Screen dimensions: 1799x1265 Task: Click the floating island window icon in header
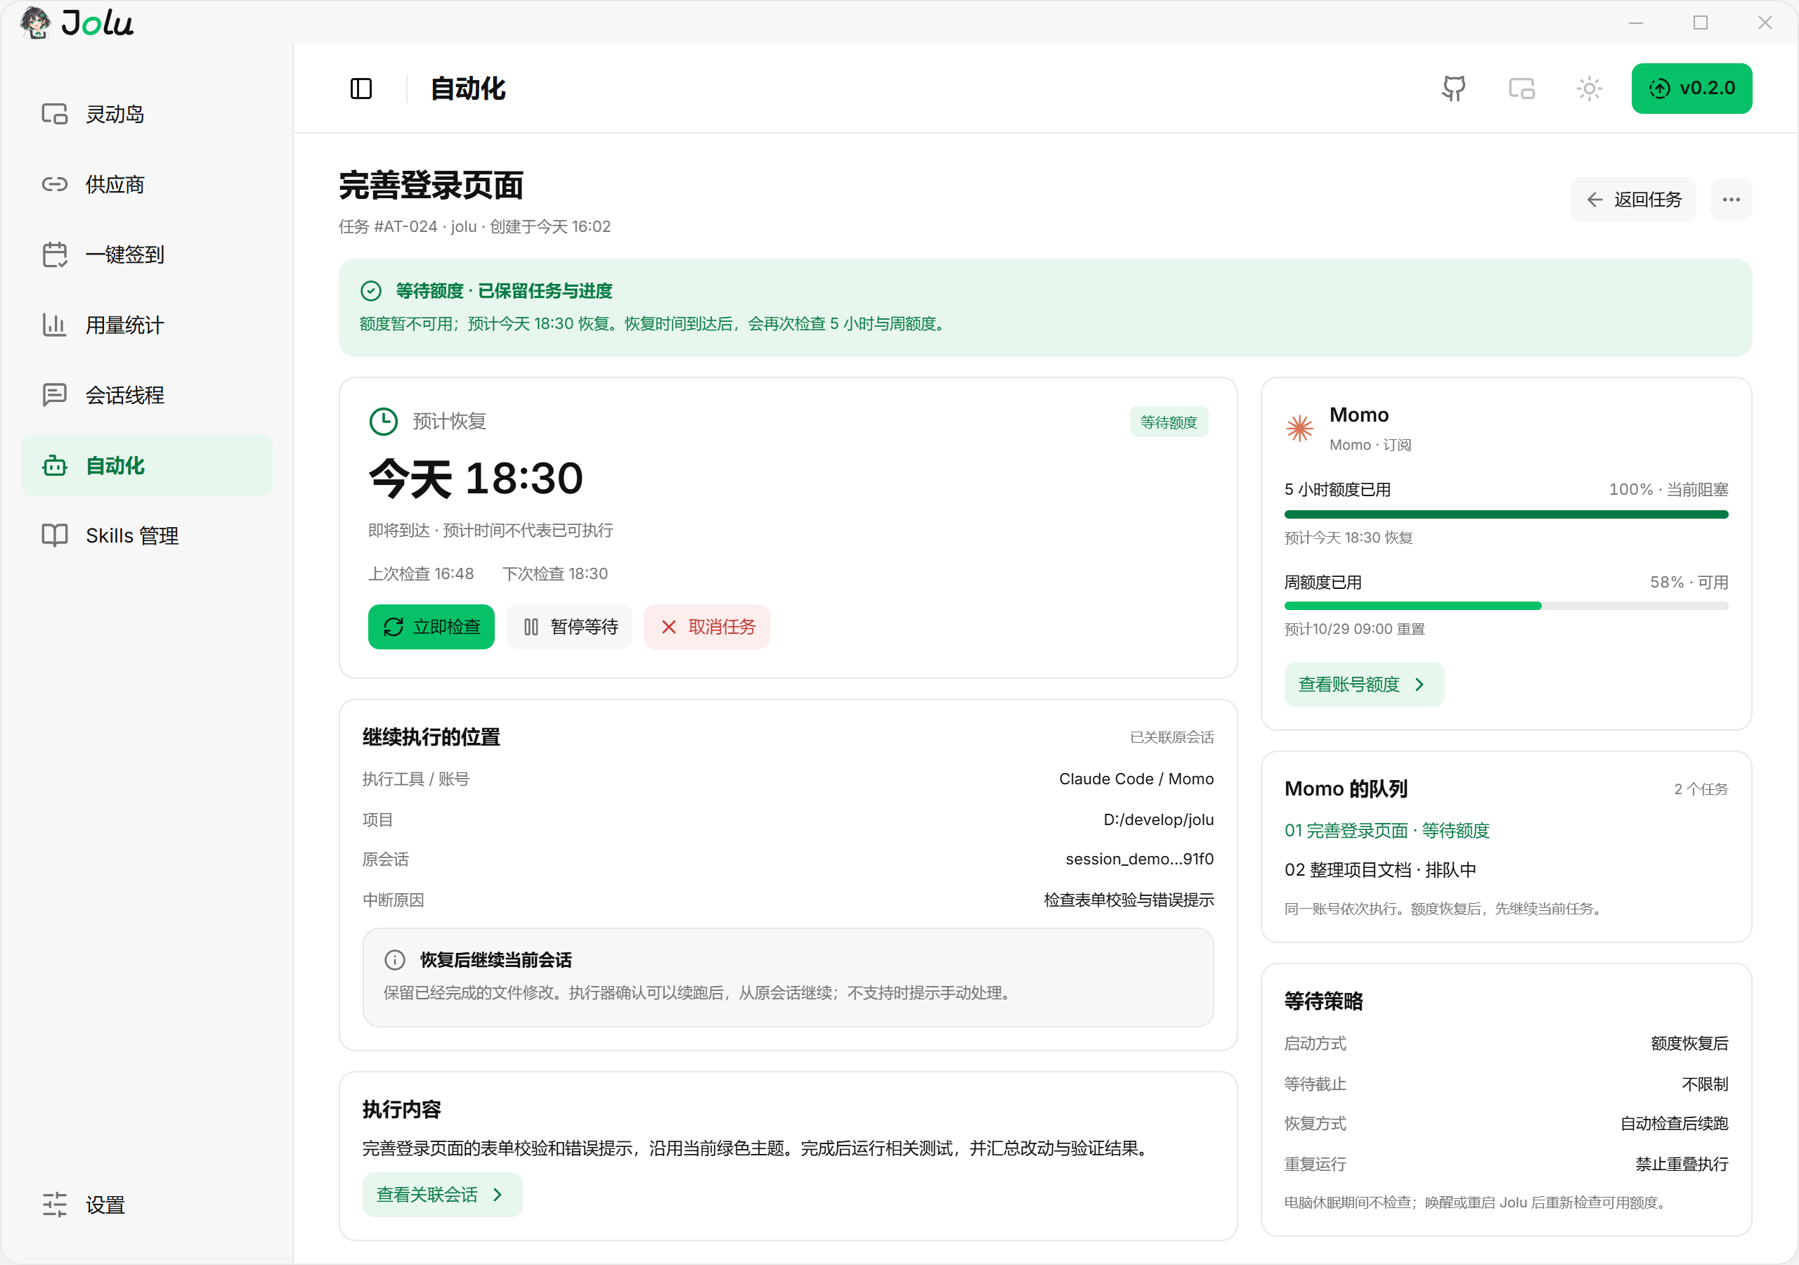[1521, 89]
